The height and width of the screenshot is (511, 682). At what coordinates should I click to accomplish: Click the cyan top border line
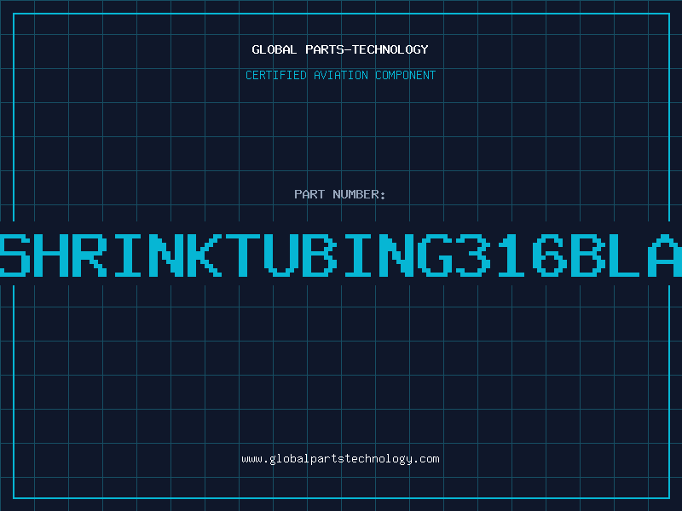click(341, 14)
